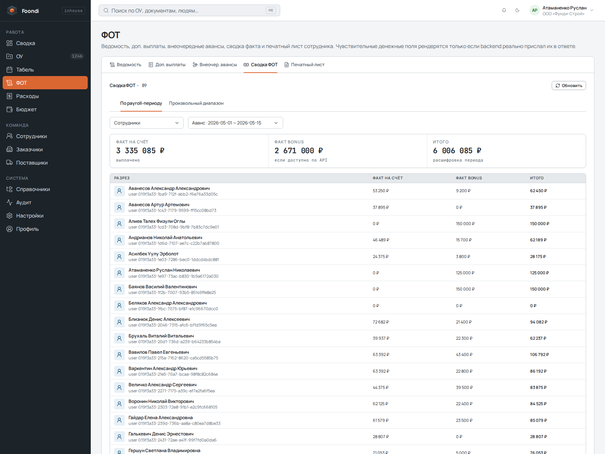Go to Табель calendar icon
The image size is (605, 454).
(9, 70)
